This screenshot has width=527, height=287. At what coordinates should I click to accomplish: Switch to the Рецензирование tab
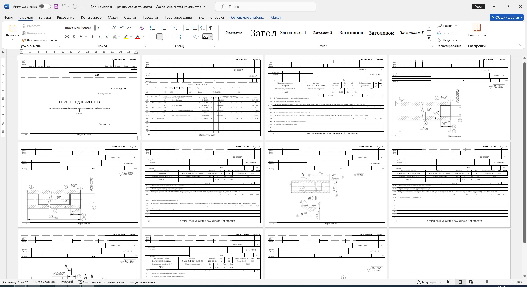[x=178, y=17]
